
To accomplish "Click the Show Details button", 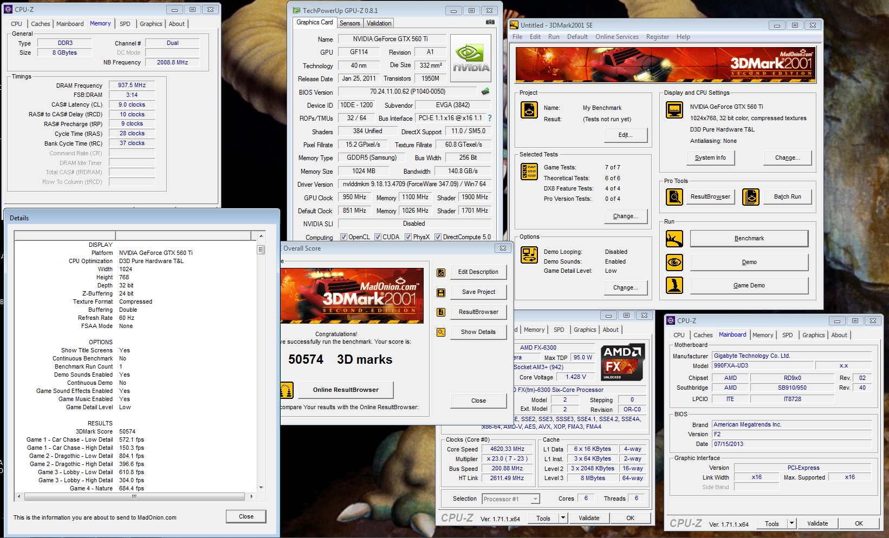I will tap(478, 332).
